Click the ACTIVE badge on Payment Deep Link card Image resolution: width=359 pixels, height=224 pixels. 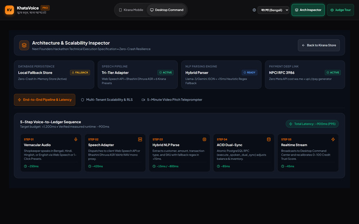pos(333,72)
